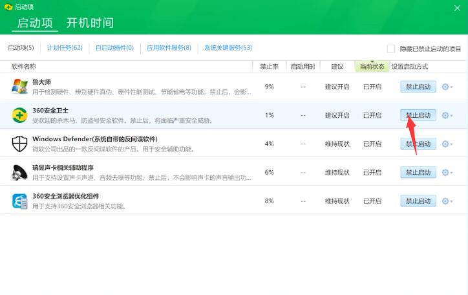Click the 1% 禁止率 value
468x295 pixels.
coord(269,115)
